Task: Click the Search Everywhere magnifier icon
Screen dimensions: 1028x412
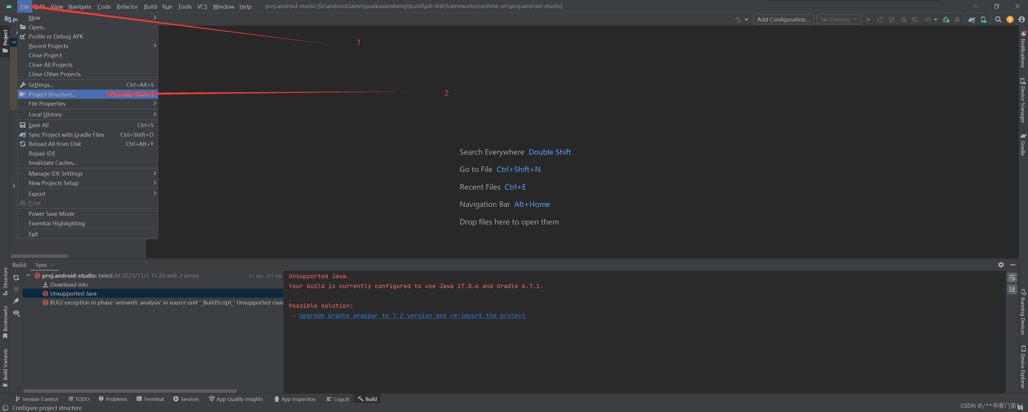Action: point(998,19)
